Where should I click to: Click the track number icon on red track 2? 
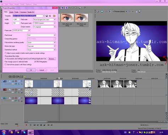pos(5,90)
